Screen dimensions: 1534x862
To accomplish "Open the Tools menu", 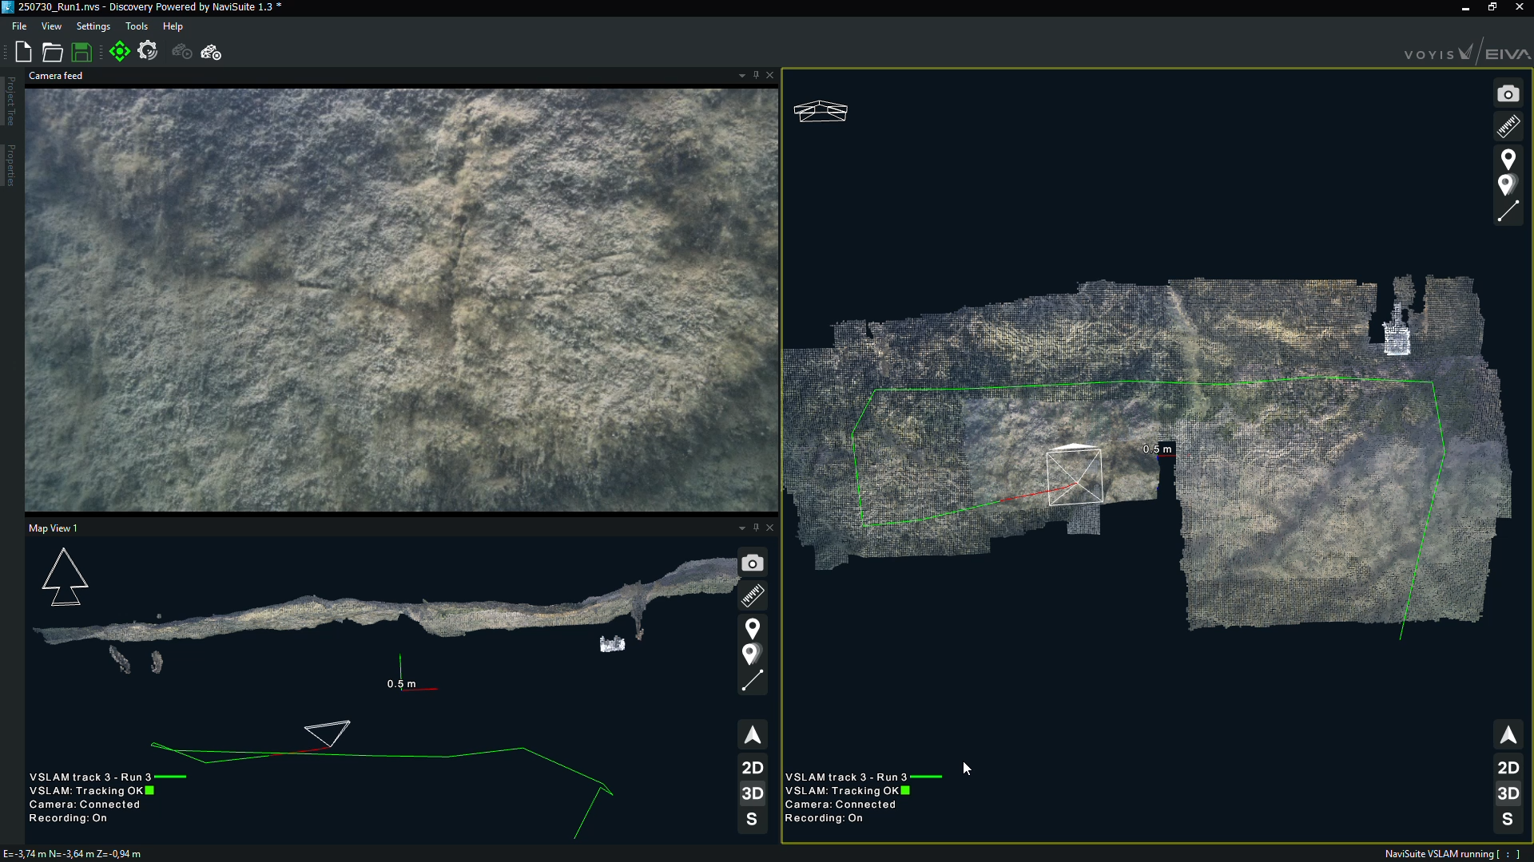I will pos(137,26).
